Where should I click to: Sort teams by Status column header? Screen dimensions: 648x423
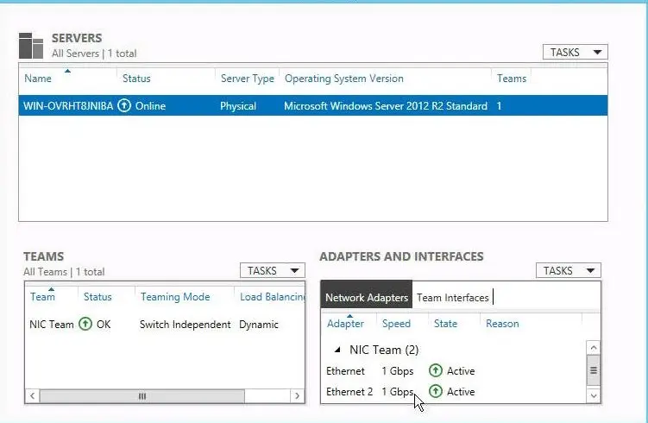tap(98, 296)
